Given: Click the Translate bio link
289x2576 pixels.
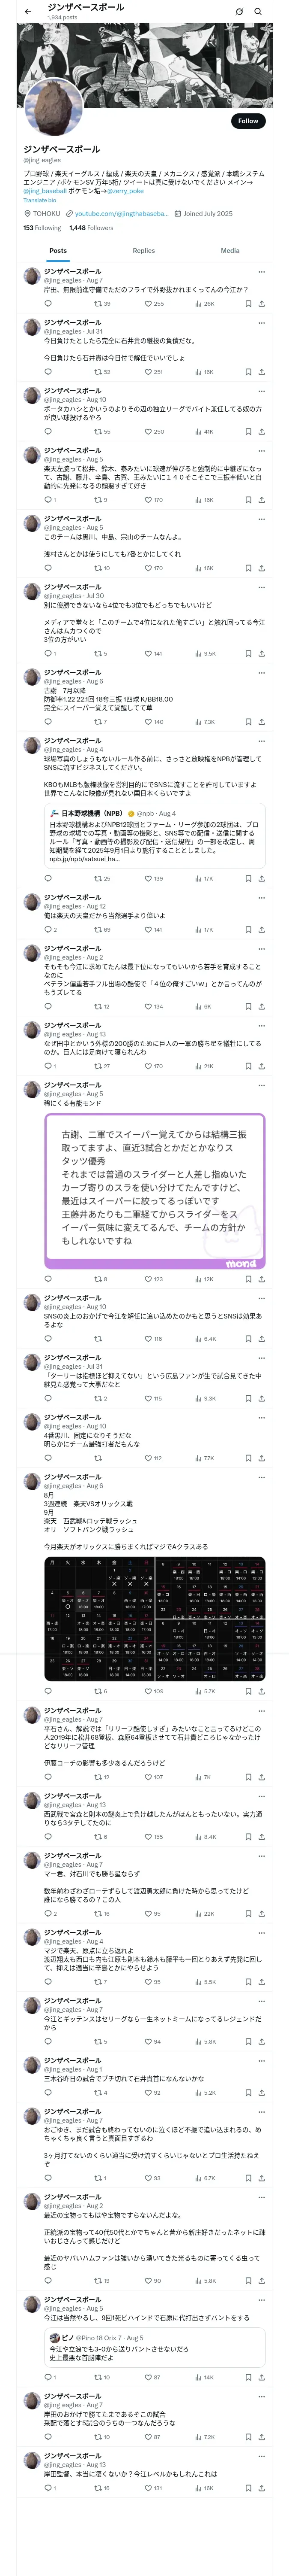Looking at the screenshot, I should click(40, 200).
